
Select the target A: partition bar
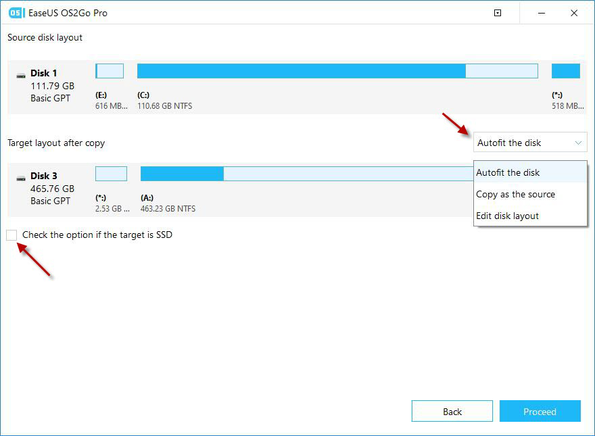pyautogui.click(x=307, y=174)
